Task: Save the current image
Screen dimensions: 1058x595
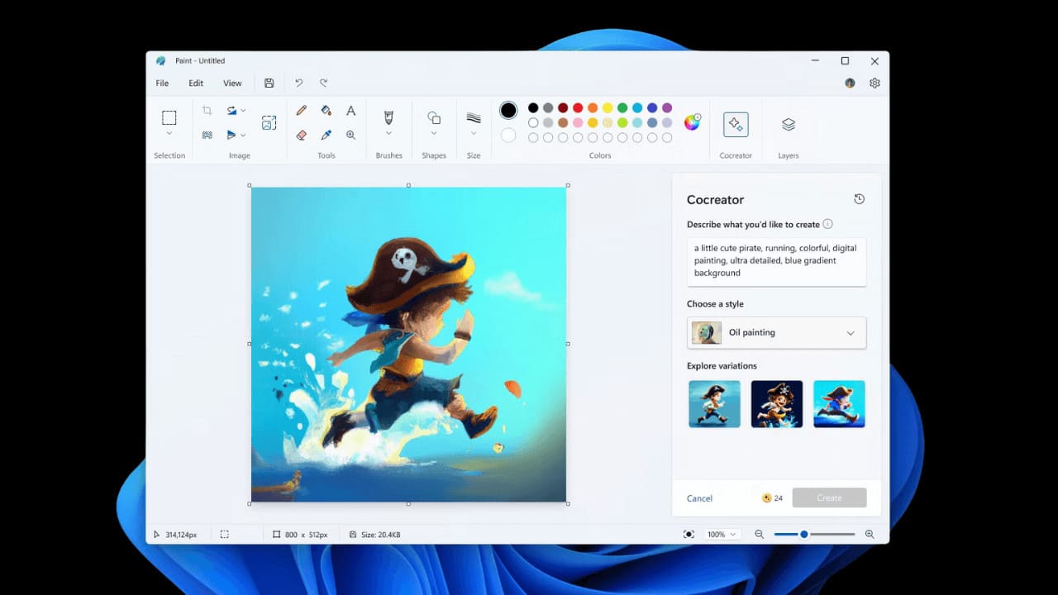Action: [269, 83]
